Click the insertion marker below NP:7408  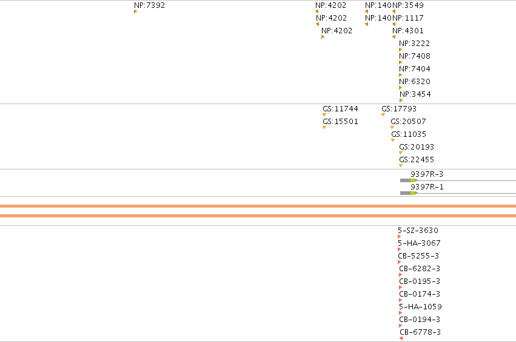401,62
